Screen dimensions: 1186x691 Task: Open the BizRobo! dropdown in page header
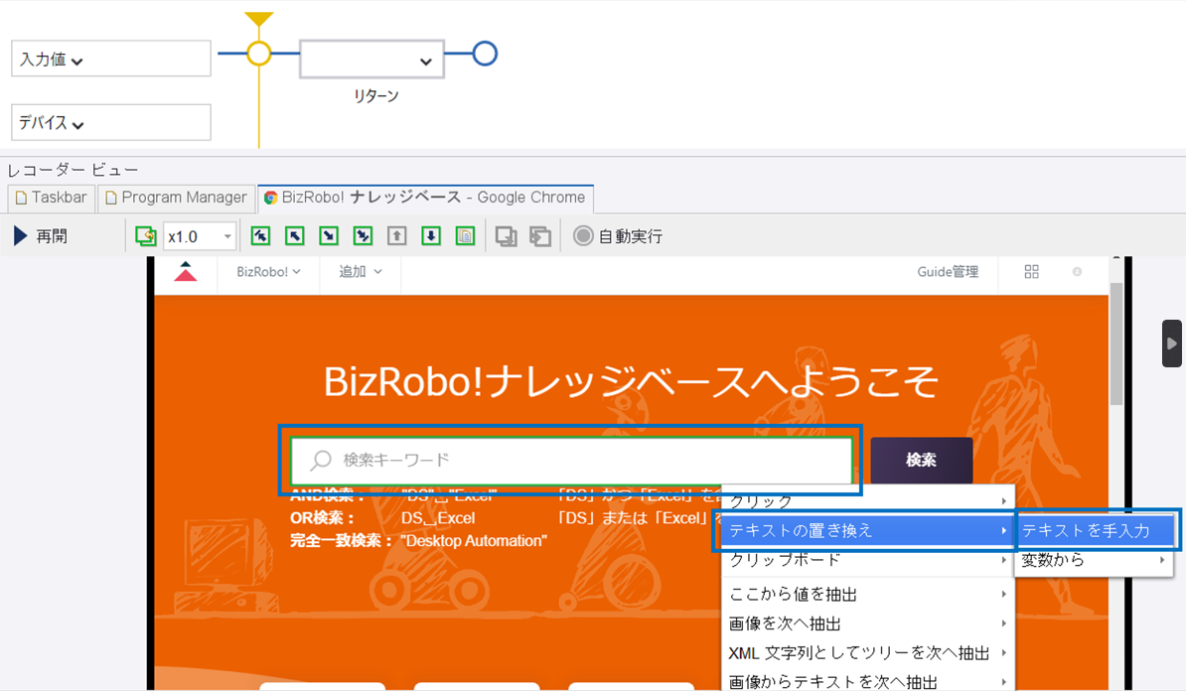[268, 271]
